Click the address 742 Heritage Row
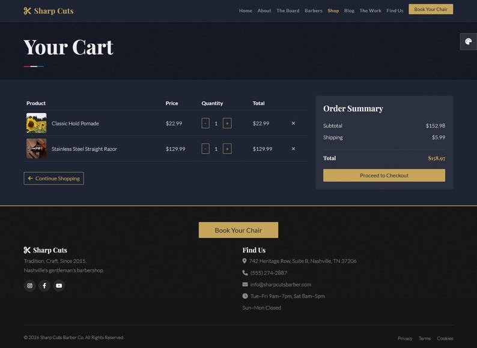Viewport: 477px width, 348px height. [303, 261]
